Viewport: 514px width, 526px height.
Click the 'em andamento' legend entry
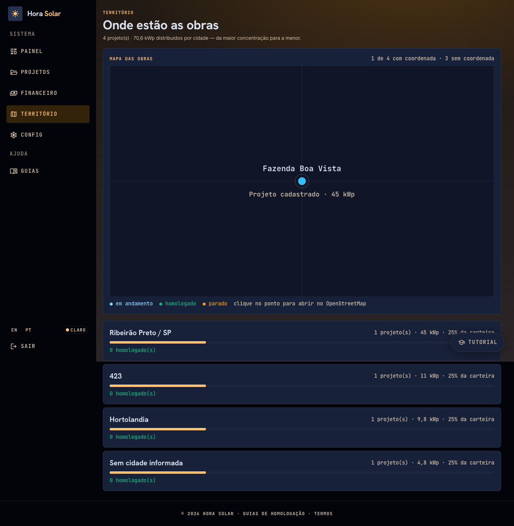tap(131, 304)
